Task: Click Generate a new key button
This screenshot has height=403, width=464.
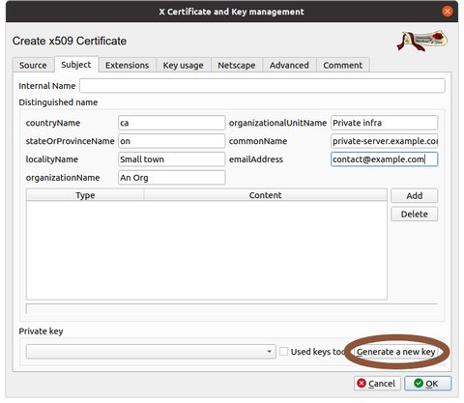Action: pos(395,352)
